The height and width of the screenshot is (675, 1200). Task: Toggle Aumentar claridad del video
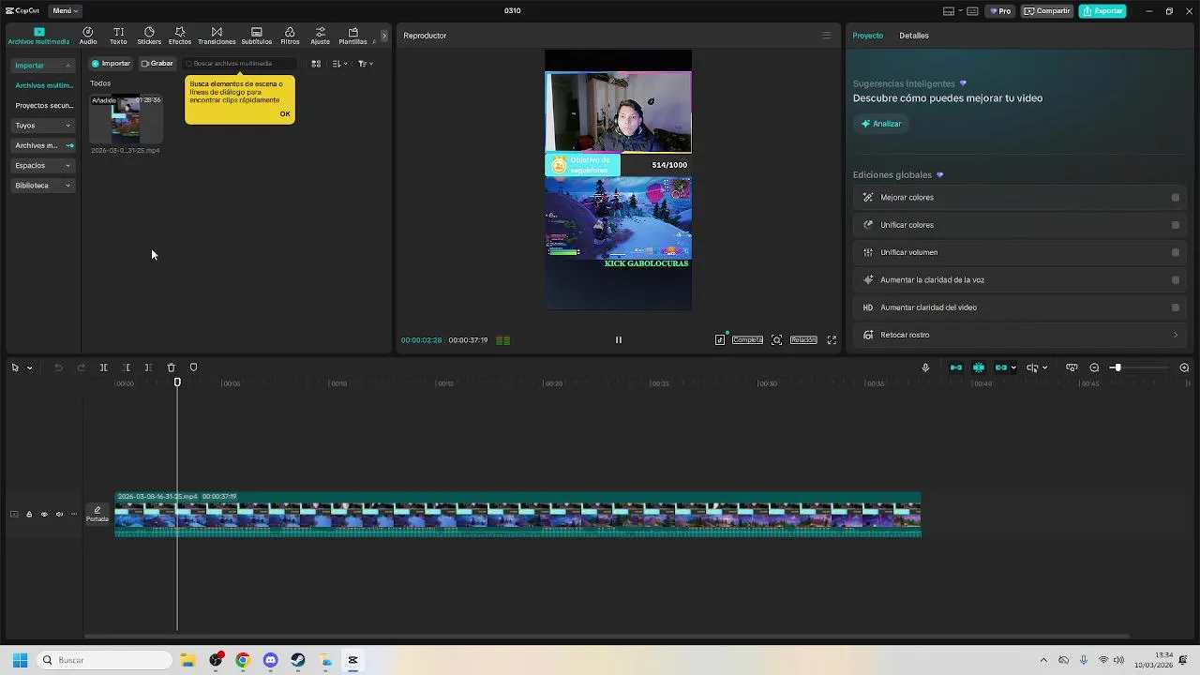[1176, 307]
